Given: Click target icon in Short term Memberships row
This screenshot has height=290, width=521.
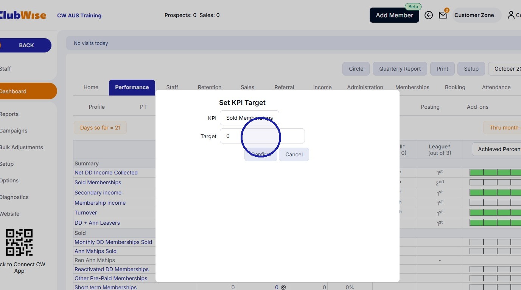Looking at the screenshot, I should point(283,287).
